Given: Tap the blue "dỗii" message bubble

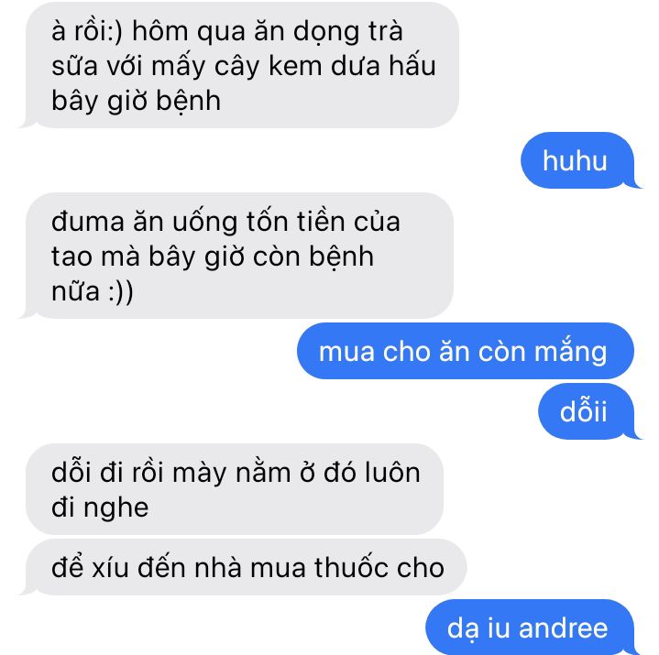Looking at the screenshot, I should coord(587,411).
